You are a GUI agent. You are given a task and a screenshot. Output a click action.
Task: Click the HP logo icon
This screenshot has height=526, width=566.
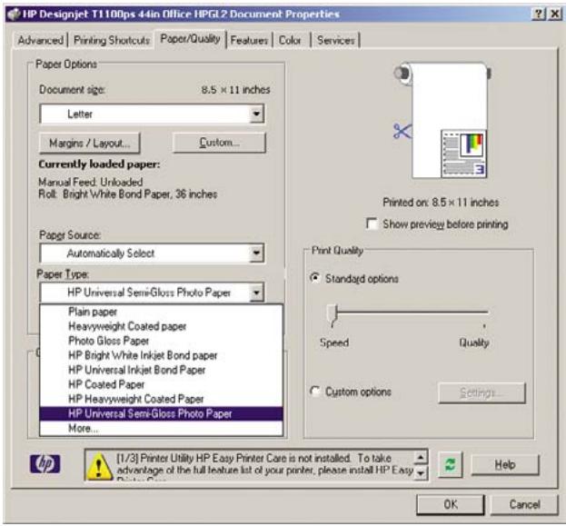click(x=45, y=463)
